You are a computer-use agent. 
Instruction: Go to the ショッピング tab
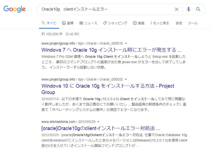[x=115, y=23]
